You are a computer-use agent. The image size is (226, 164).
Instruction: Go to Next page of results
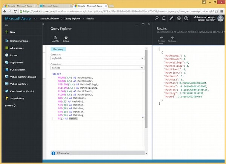point(172,38)
